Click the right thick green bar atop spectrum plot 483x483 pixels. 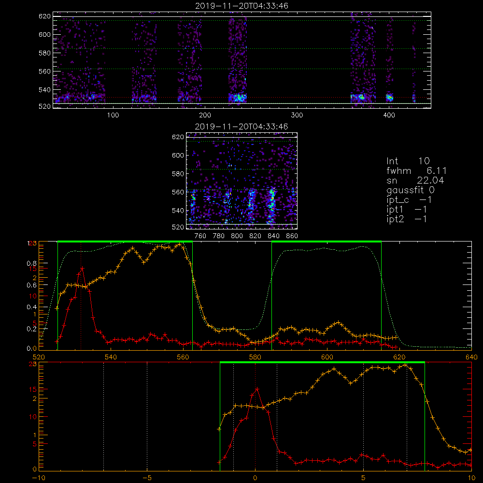(327, 241)
